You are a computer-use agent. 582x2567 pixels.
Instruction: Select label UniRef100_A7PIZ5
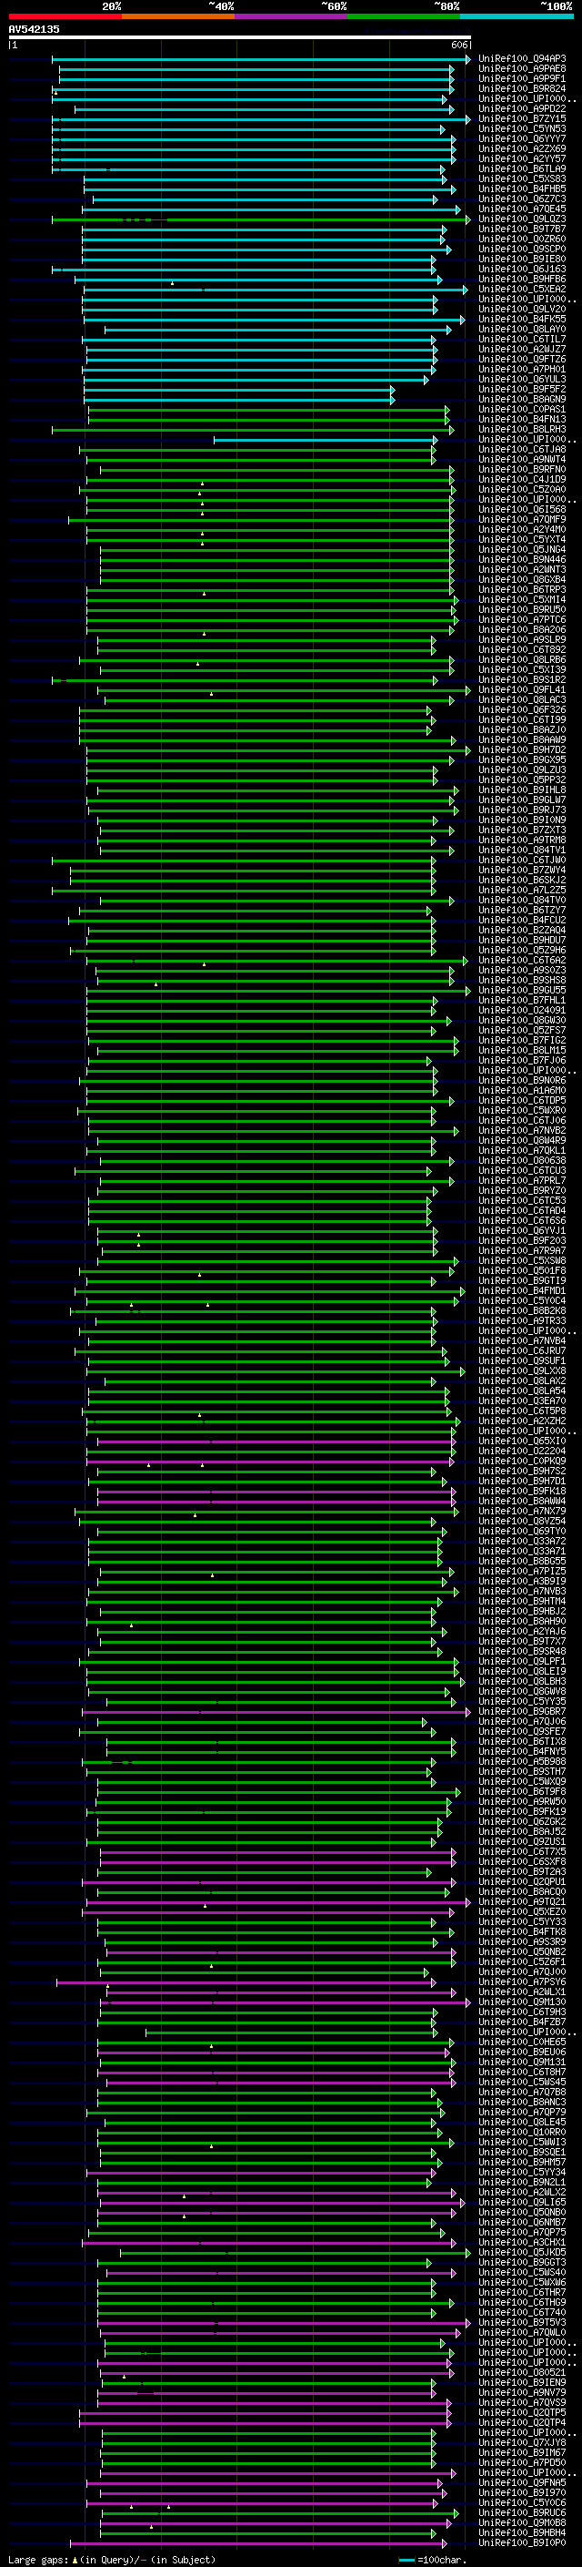(x=522, y=1572)
